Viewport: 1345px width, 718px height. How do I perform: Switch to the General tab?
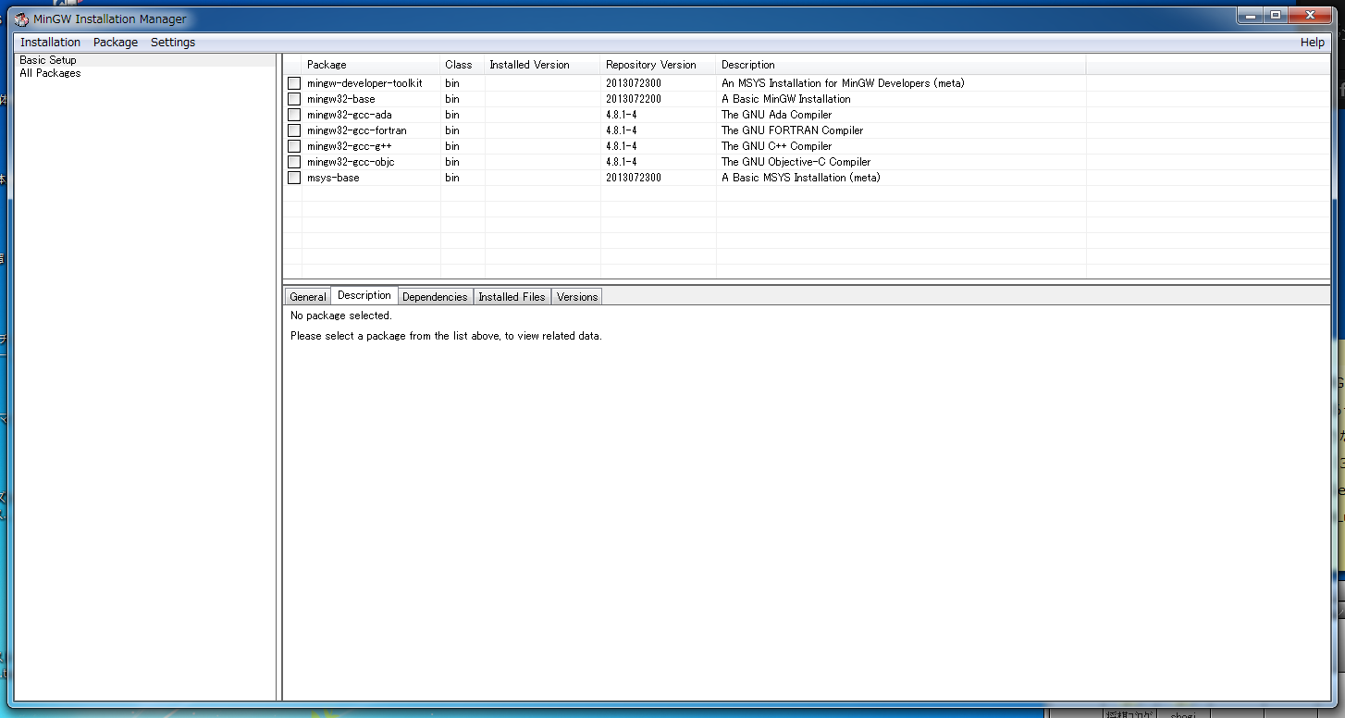[307, 297]
